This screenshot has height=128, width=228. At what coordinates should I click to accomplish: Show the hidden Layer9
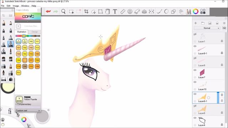click(195, 58)
